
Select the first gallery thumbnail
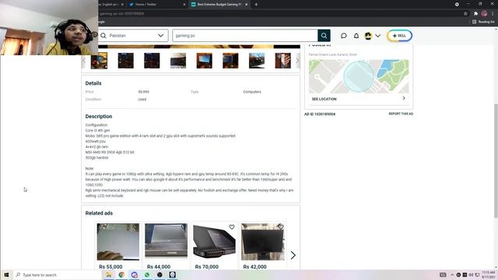(x=99, y=61)
